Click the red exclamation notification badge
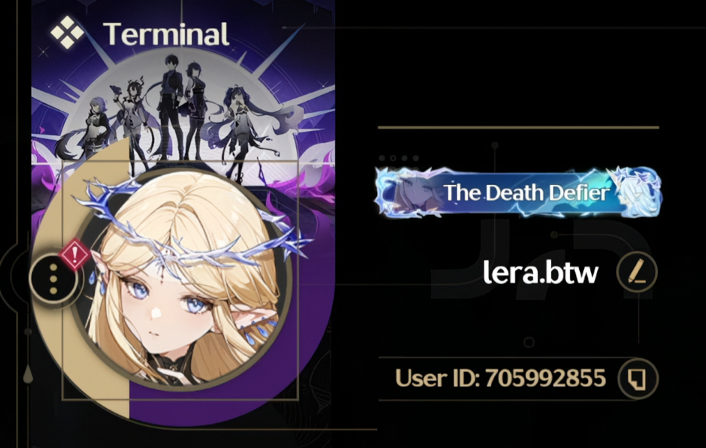 pyautogui.click(x=75, y=255)
